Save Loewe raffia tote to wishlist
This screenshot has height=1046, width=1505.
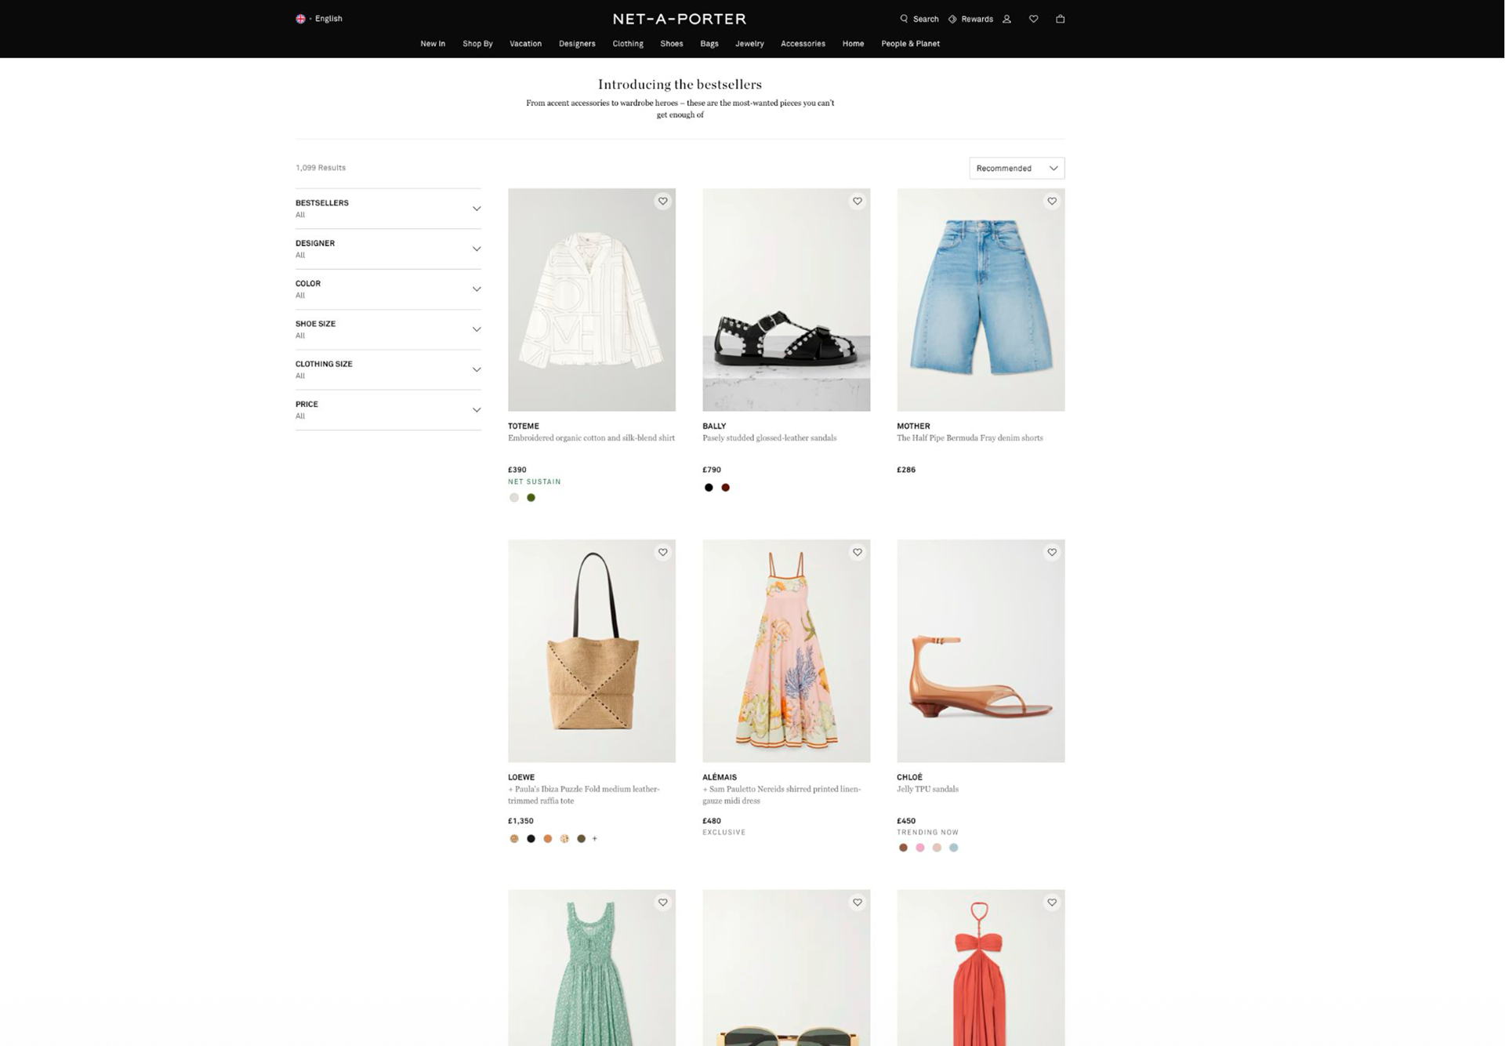click(x=662, y=553)
